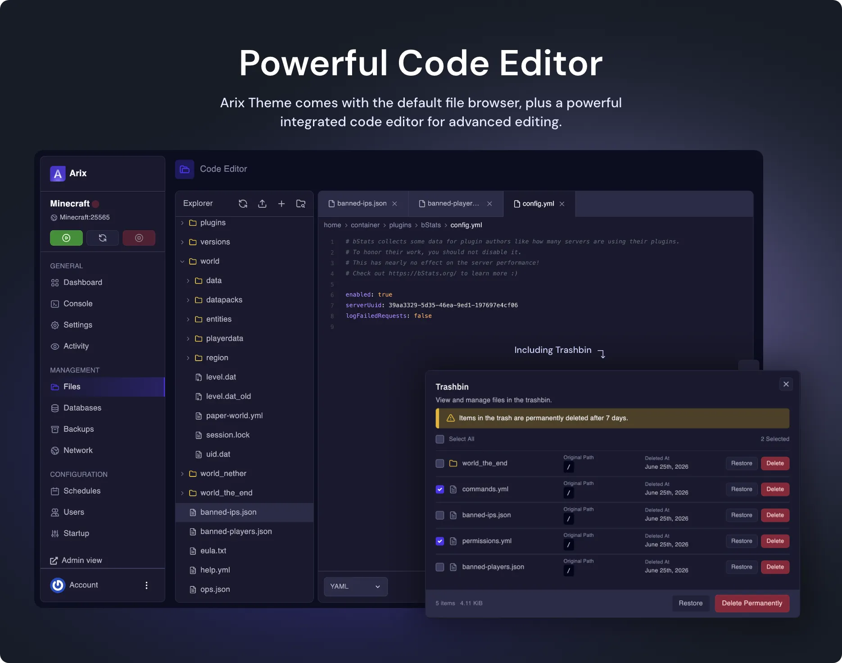
Task: Click Delete Permanently in Trashbin footer
Action: coord(752,603)
